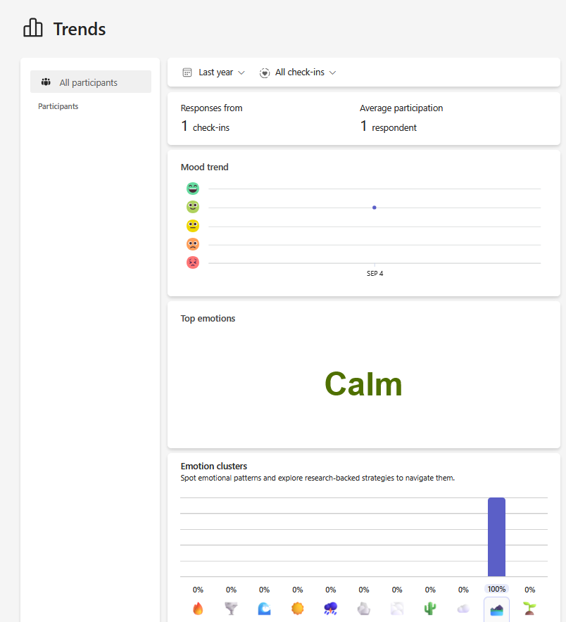566x622 pixels.
Task: Click the ocean wave emotion cluster
Action: [264, 609]
